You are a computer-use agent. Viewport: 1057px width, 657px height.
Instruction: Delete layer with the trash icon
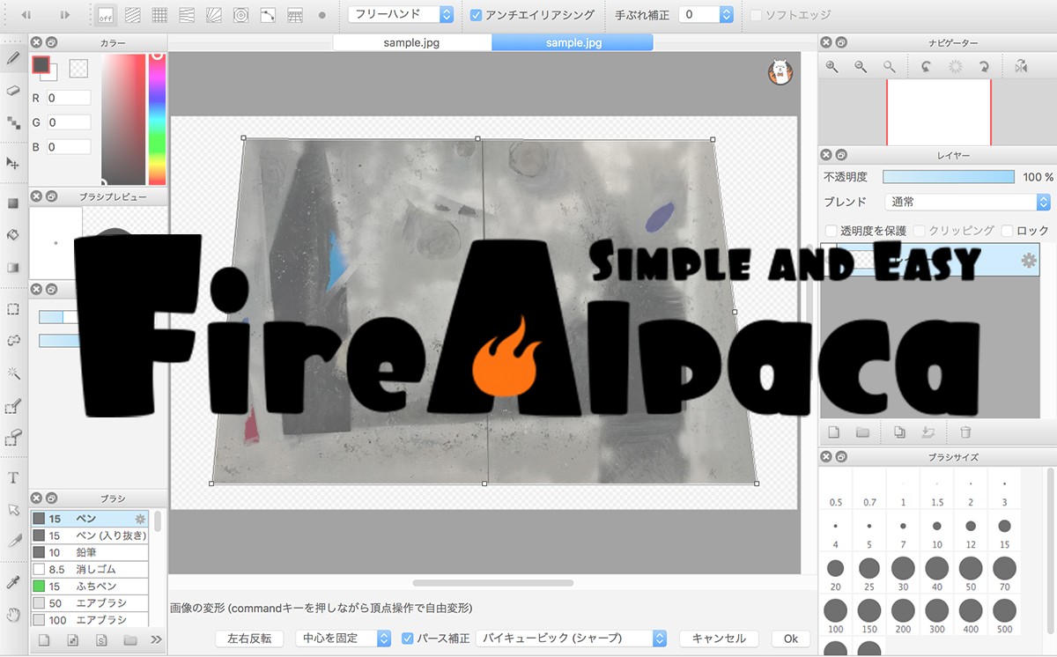[x=965, y=432]
